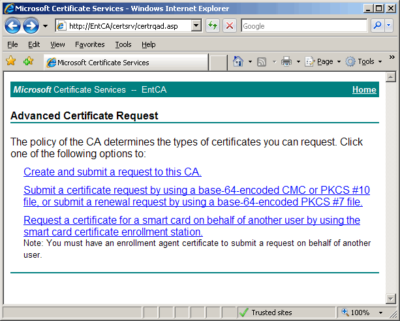Click the RSS feeds icon

click(262, 62)
